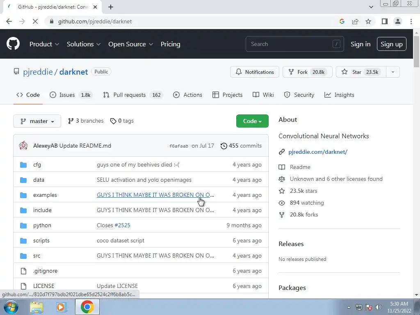Expand the Solutions menu
Viewport: 420px width, 315px height.
[84, 44]
